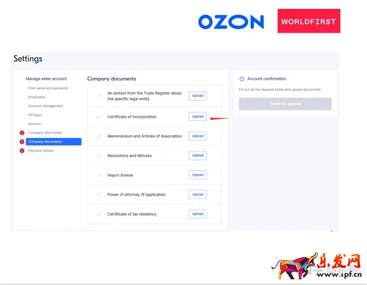Select API keys in the sidebar

[35, 115]
